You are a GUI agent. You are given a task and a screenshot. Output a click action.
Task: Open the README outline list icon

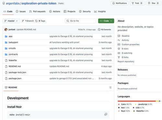click(110, 88)
